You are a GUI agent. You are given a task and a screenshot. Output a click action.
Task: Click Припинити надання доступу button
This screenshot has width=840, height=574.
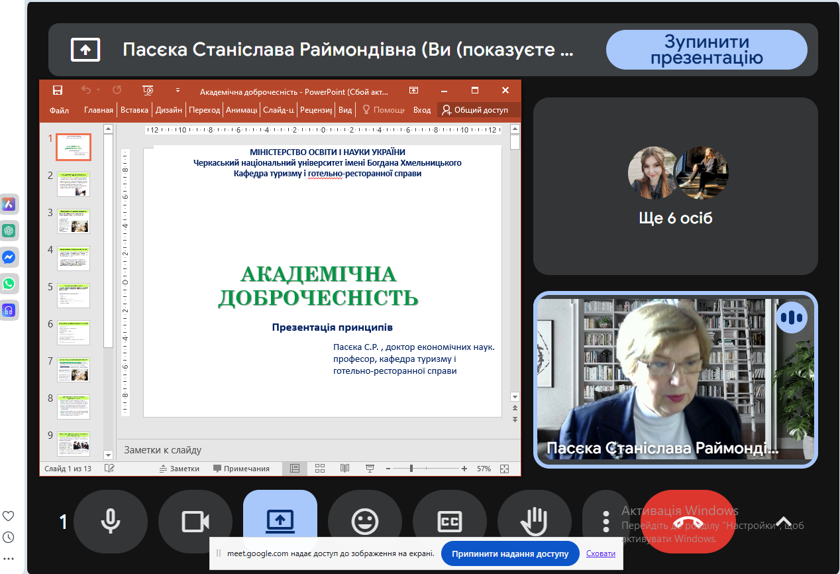click(x=510, y=553)
